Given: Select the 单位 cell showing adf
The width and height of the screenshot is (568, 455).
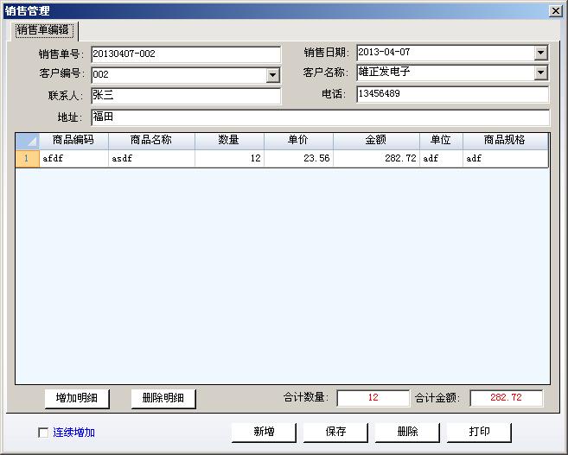Looking at the screenshot, I should pyautogui.click(x=441, y=158).
